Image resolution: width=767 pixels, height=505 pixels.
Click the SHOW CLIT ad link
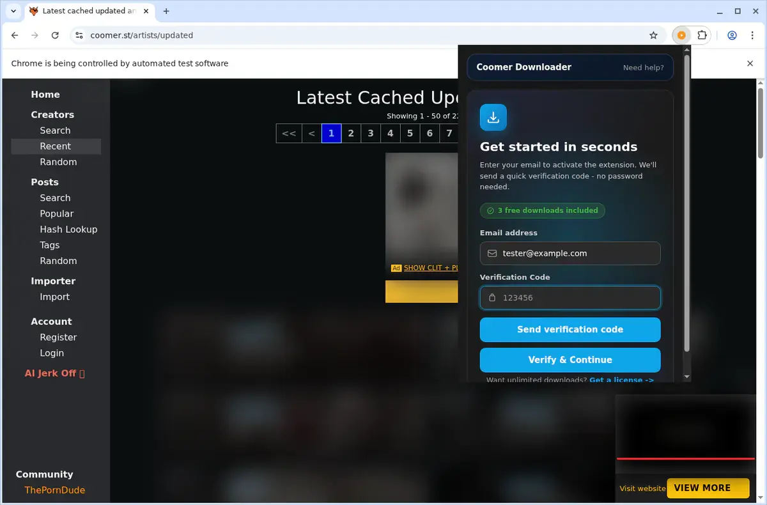(431, 268)
